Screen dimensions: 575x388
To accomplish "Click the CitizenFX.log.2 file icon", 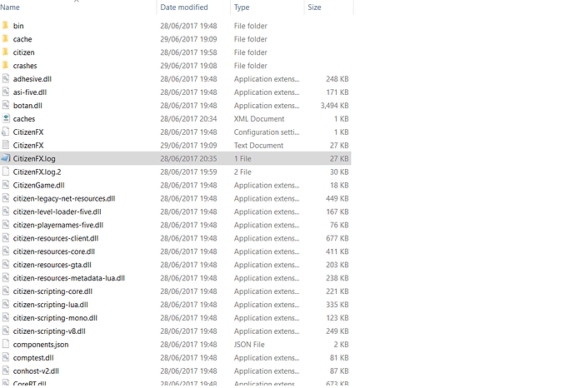I will [6, 172].
